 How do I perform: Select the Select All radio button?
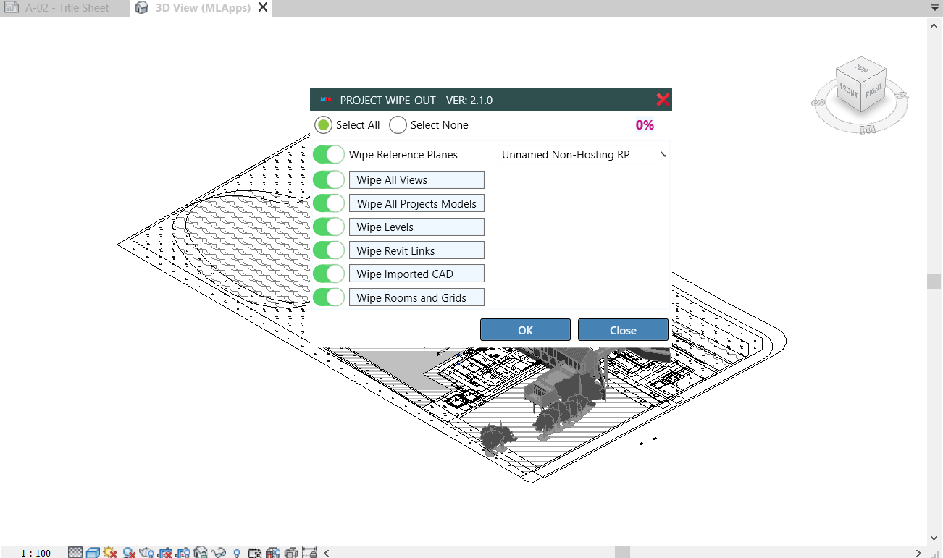coord(323,125)
